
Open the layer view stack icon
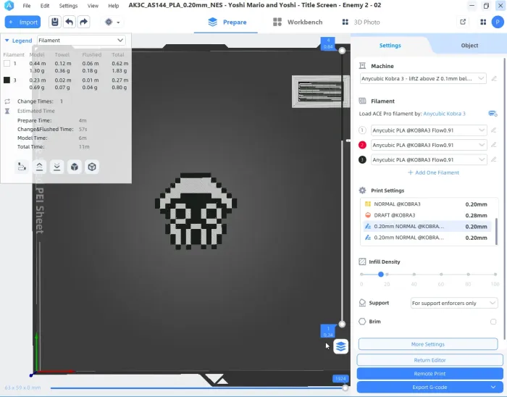tap(340, 346)
